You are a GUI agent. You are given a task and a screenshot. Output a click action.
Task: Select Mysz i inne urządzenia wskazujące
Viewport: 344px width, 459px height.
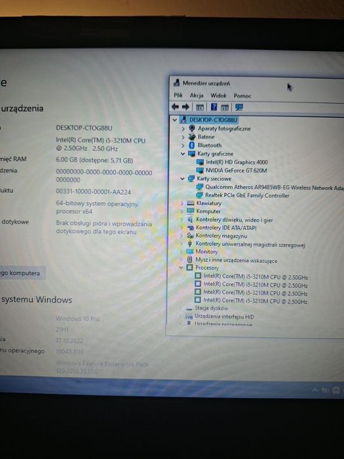pyautogui.click(x=236, y=260)
